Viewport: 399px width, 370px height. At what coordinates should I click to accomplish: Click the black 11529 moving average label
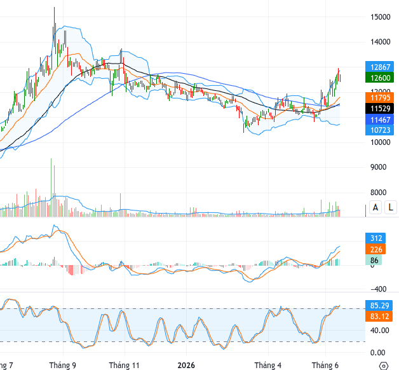379,109
